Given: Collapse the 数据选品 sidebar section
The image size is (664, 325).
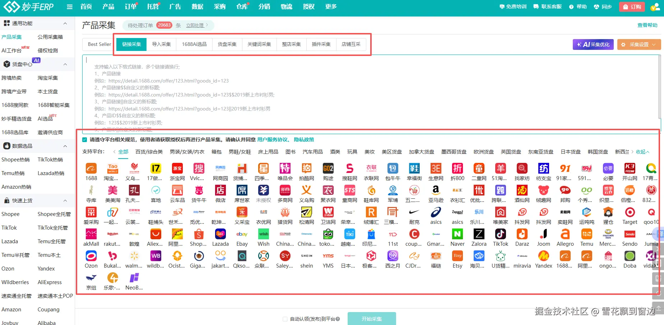Looking at the screenshot, I should coord(65,146).
